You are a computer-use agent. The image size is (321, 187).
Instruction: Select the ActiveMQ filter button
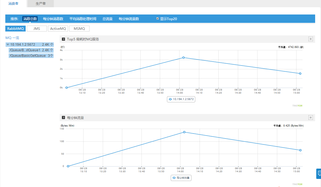(x=58, y=29)
